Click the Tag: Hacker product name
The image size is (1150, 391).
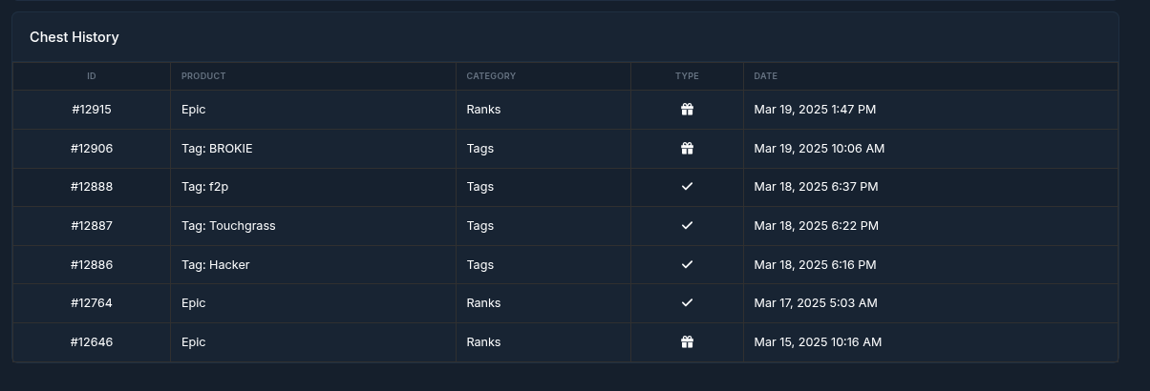215,265
